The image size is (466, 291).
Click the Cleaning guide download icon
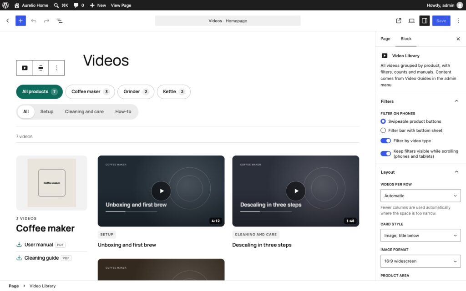[x=19, y=258]
